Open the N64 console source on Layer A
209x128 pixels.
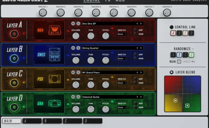click(49, 30)
